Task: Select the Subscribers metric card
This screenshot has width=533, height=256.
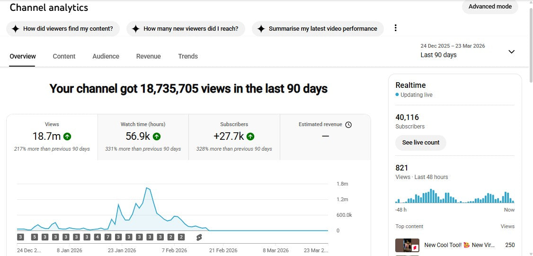Action: [234, 137]
